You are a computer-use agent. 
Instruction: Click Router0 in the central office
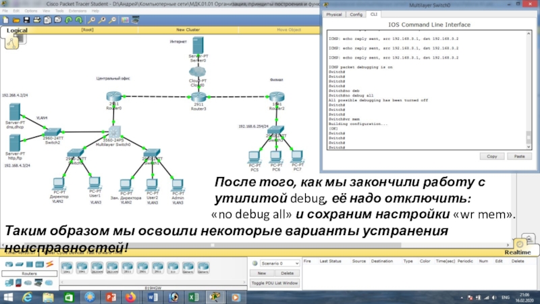click(114, 97)
